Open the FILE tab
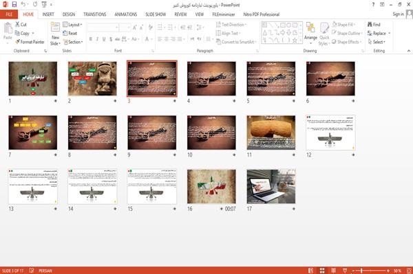This screenshot has width=413, height=274. (x=9, y=14)
